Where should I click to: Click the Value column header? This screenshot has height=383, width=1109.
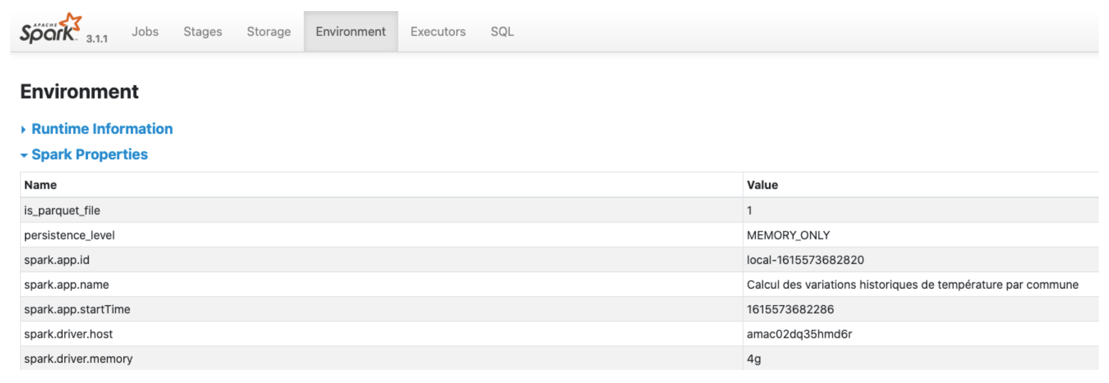click(x=762, y=185)
